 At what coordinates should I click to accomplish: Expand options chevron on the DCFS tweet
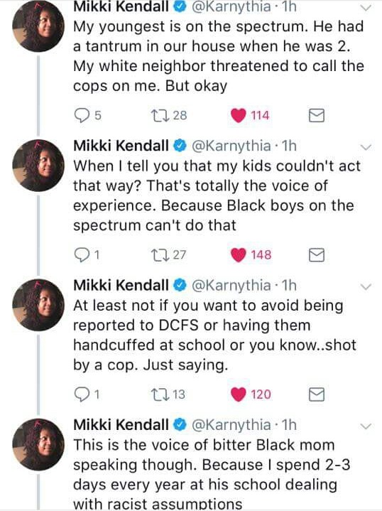[x=366, y=287]
